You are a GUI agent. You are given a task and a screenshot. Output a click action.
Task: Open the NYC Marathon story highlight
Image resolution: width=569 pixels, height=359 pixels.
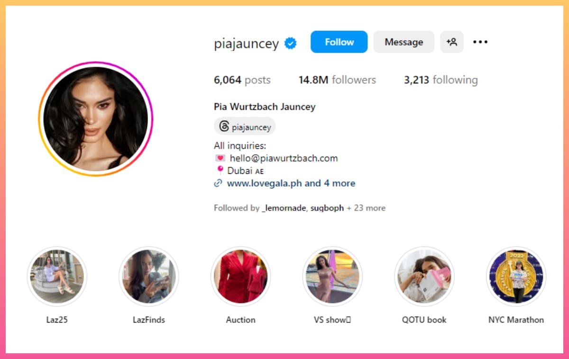[516, 277]
